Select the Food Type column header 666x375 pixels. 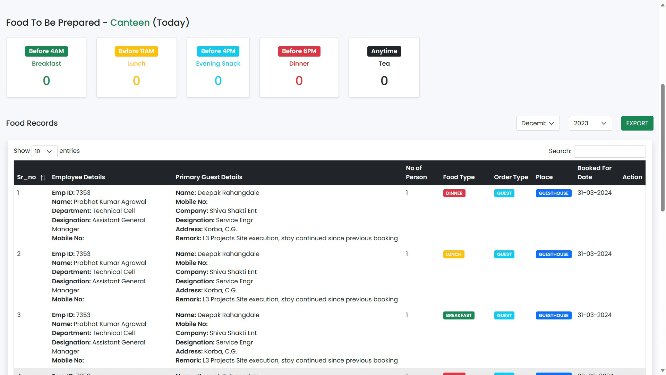click(x=459, y=177)
